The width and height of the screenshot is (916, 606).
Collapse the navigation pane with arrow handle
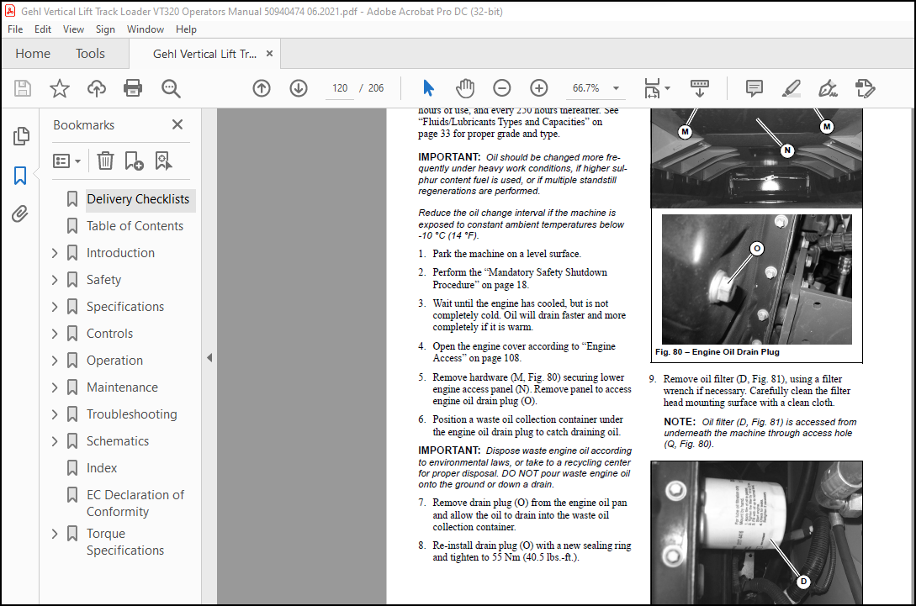click(209, 358)
